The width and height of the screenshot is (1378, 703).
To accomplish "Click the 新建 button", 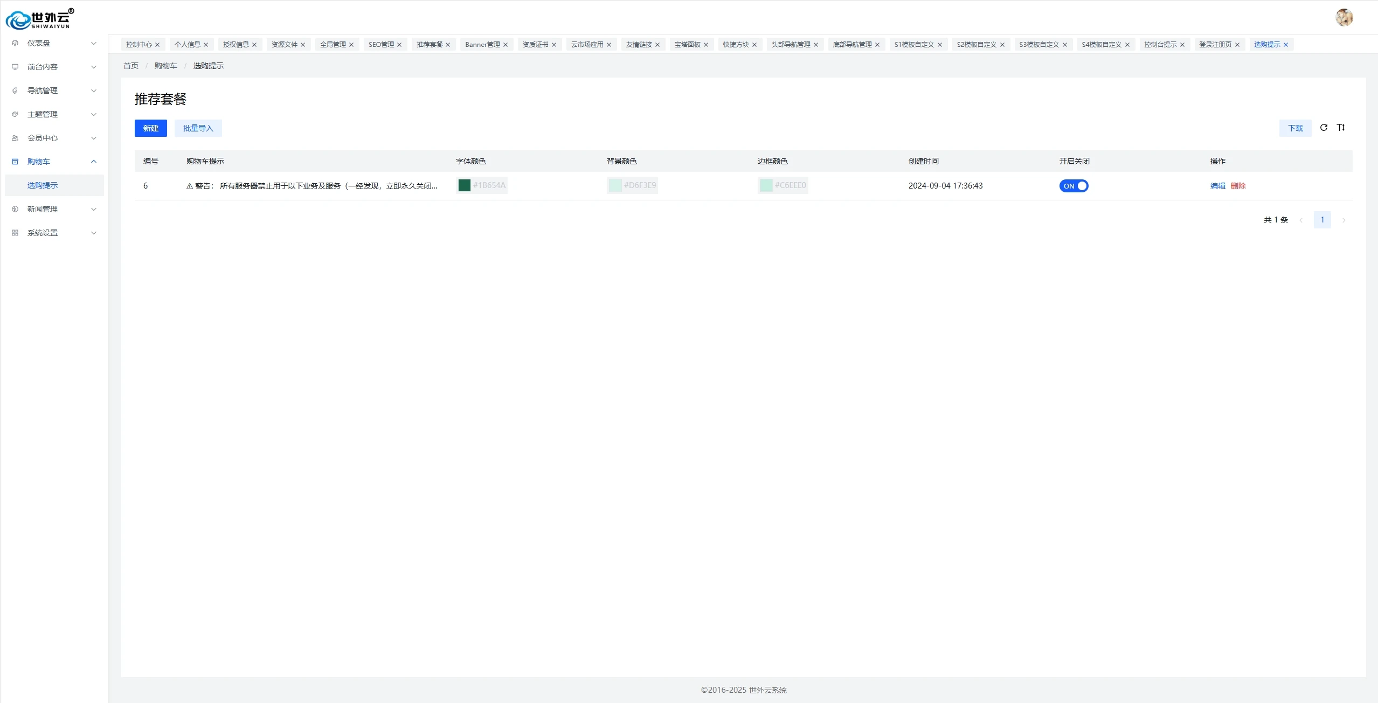I will tap(151, 128).
